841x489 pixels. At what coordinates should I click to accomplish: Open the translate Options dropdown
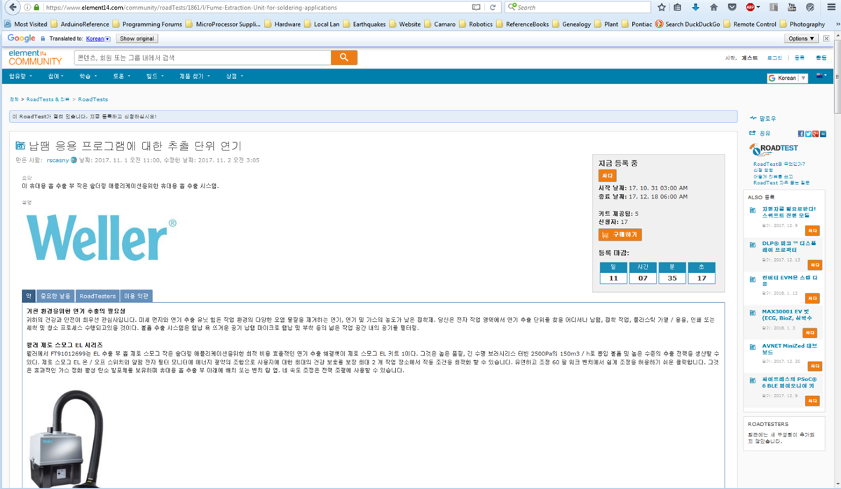(802, 38)
